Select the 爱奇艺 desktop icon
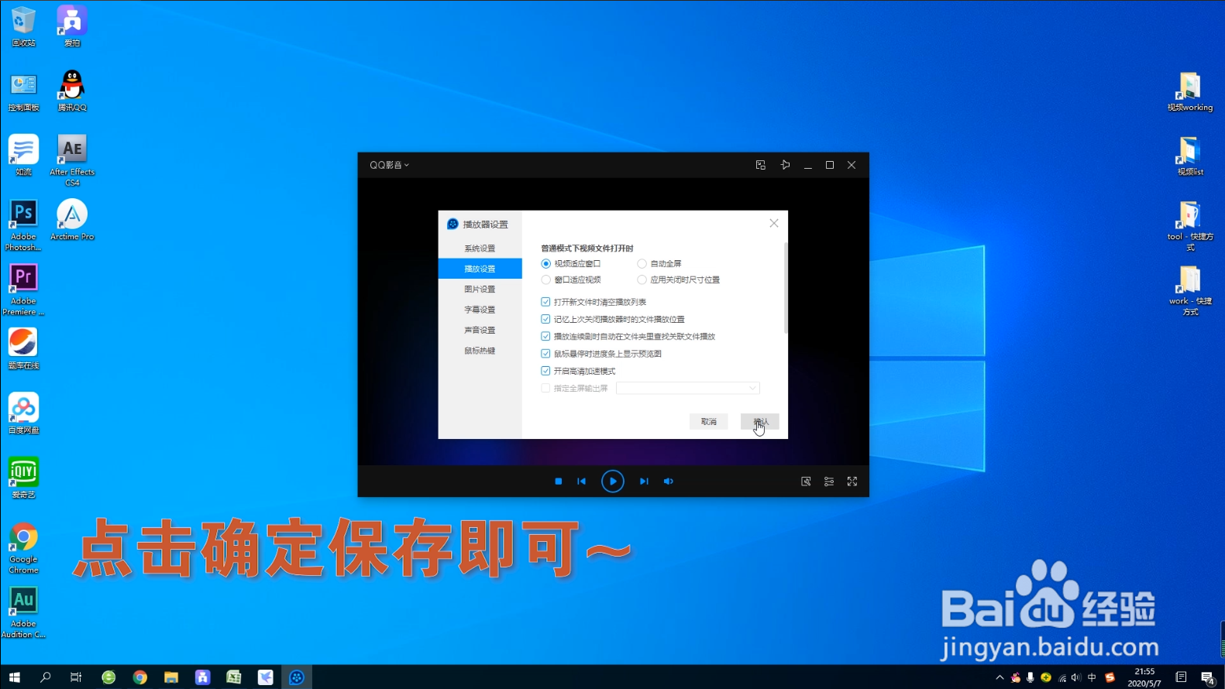This screenshot has height=689, width=1225. click(x=23, y=478)
